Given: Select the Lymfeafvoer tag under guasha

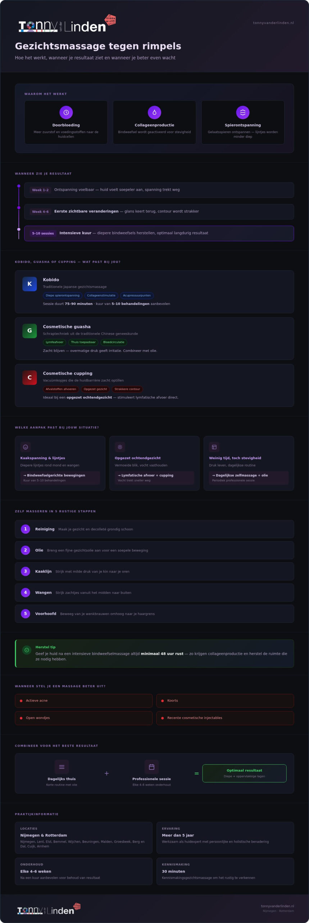Looking at the screenshot, I should pyautogui.click(x=55, y=342).
